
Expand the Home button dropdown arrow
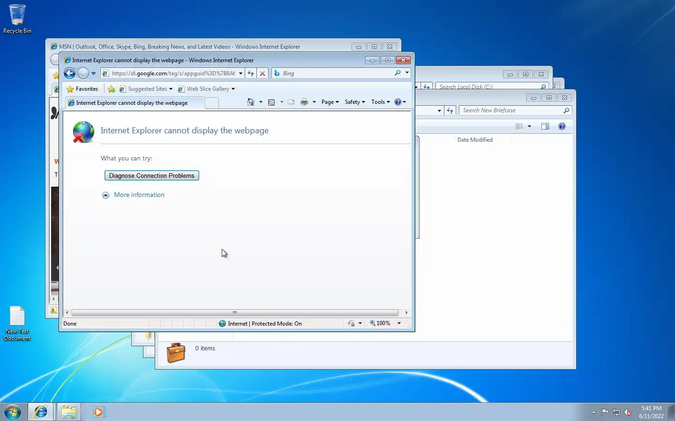tap(261, 102)
